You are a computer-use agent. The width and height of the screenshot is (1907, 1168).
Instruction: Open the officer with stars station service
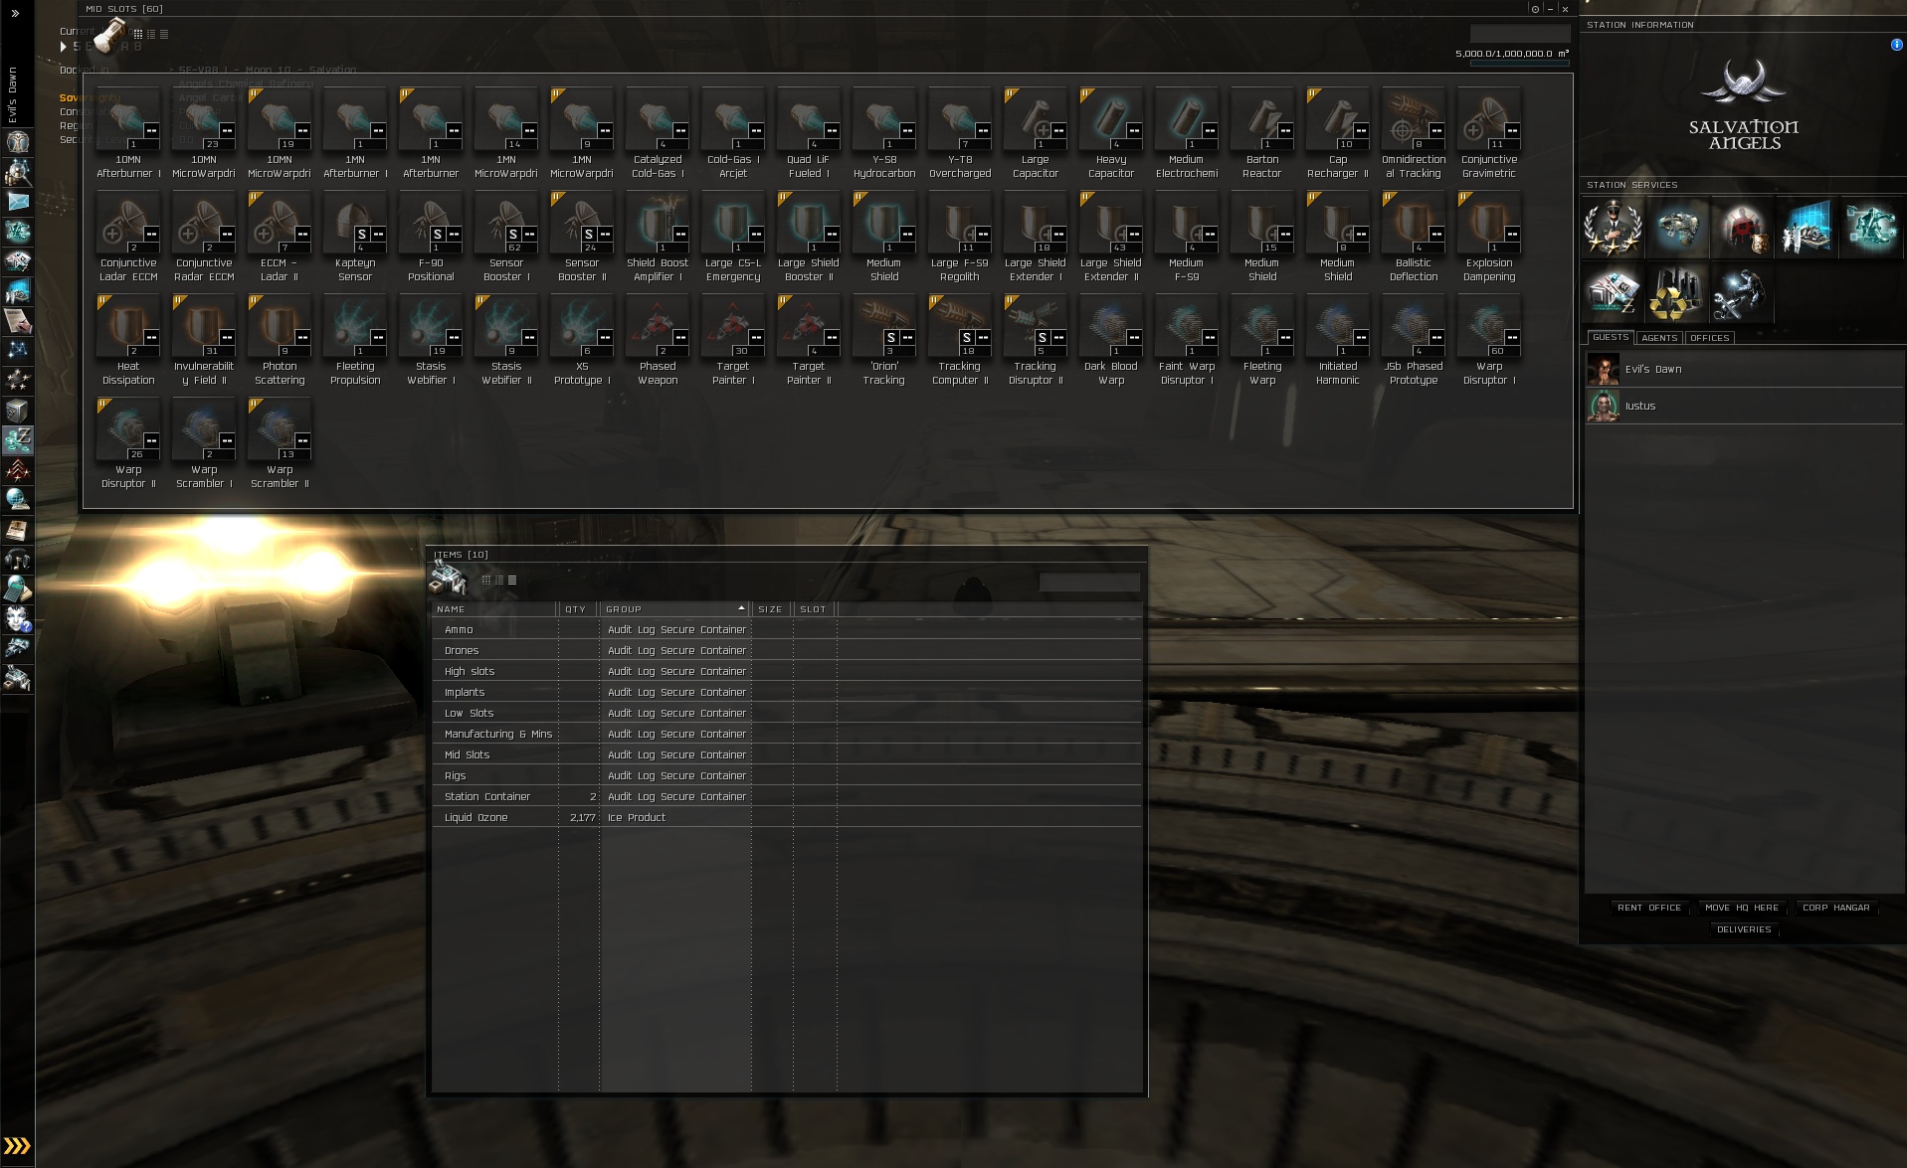1613,228
